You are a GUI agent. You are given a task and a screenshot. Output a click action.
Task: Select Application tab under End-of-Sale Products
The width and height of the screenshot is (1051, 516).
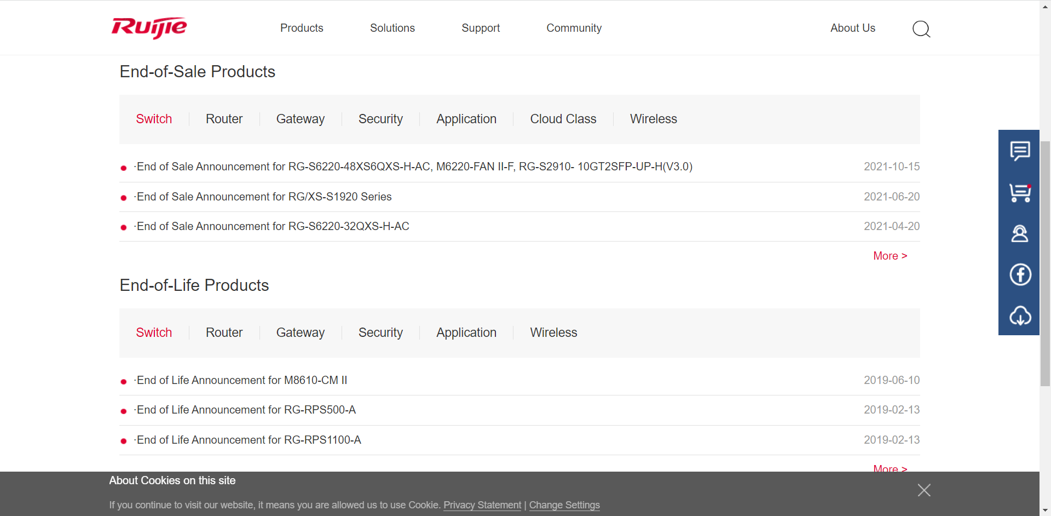[466, 119]
